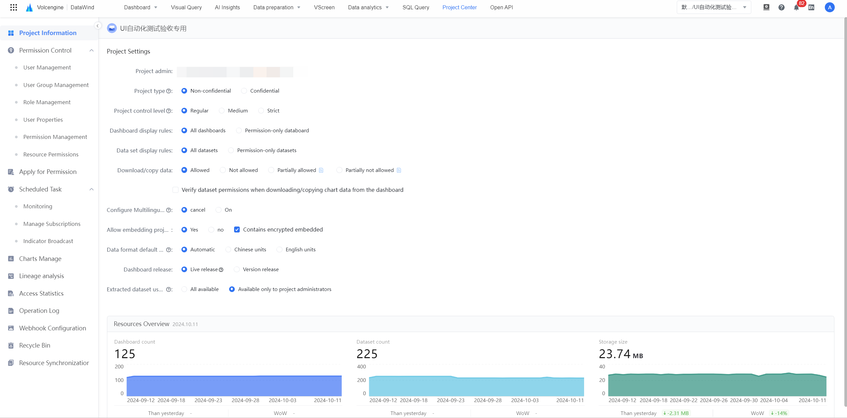Open Manage Subscriptions
This screenshot has height=418, width=847.
click(x=52, y=224)
